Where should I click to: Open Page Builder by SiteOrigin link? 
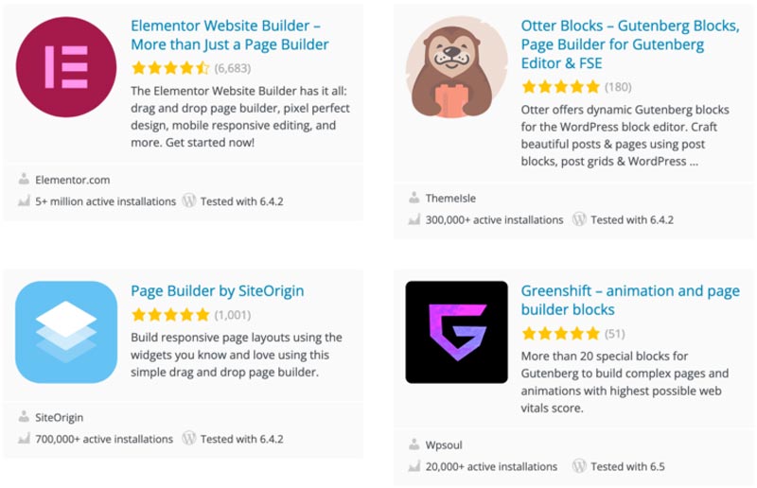tap(217, 290)
